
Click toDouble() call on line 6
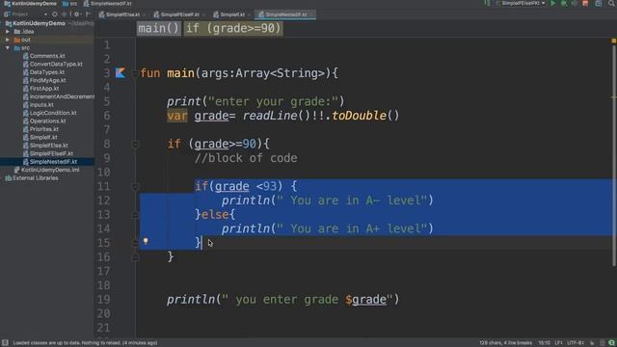click(365, 116)
